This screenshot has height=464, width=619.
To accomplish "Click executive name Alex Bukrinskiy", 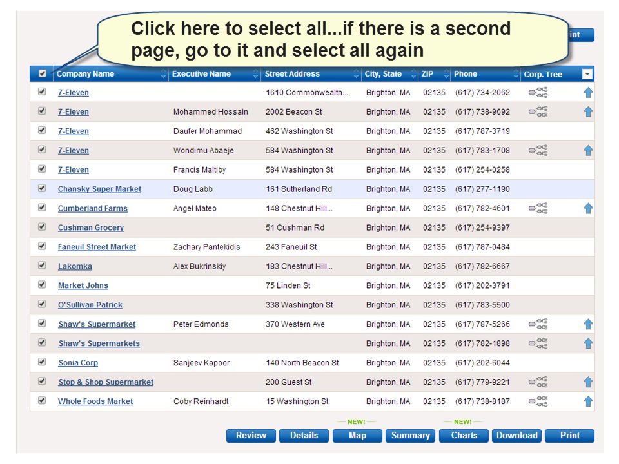I will coord(199,266).
